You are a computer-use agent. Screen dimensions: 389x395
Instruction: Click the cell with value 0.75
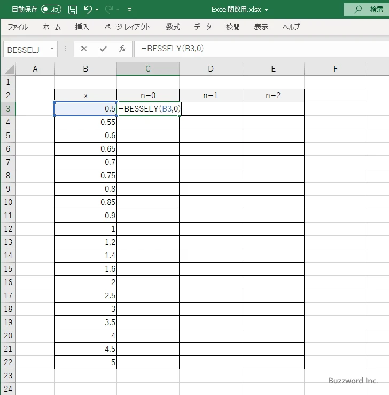point(85,175)
